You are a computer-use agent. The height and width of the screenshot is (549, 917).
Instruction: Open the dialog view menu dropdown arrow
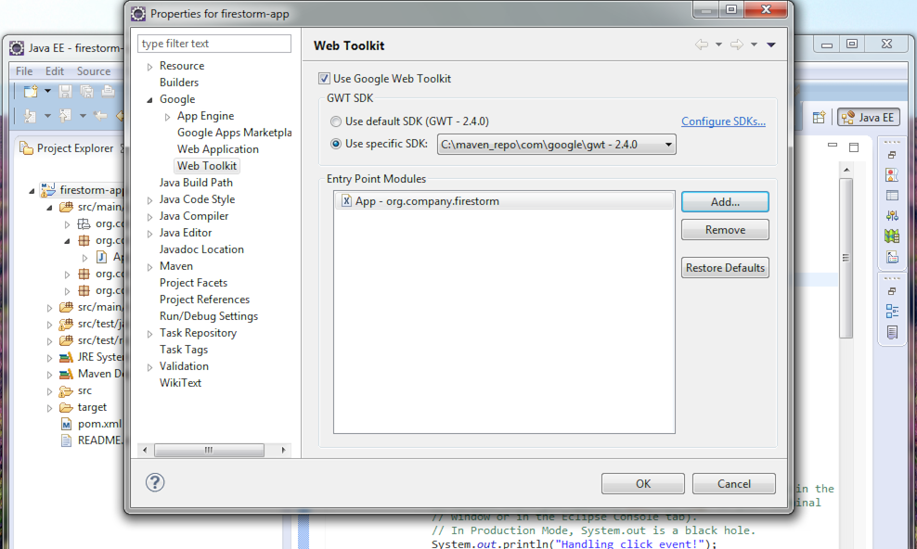(770, 45)
